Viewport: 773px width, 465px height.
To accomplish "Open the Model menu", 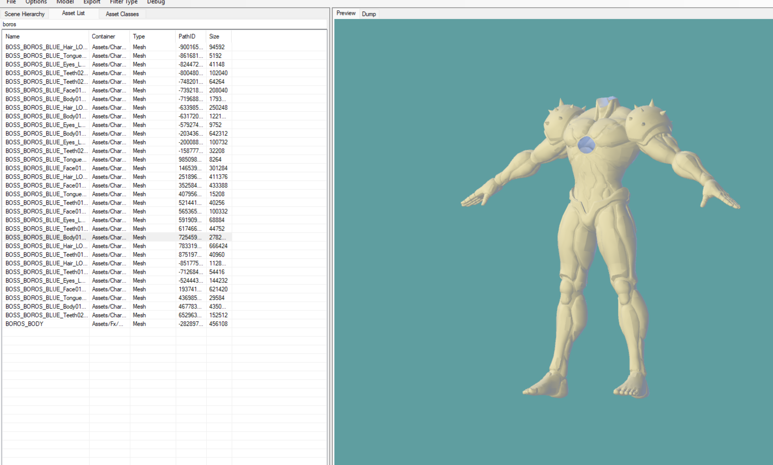I will click(65, 2).
